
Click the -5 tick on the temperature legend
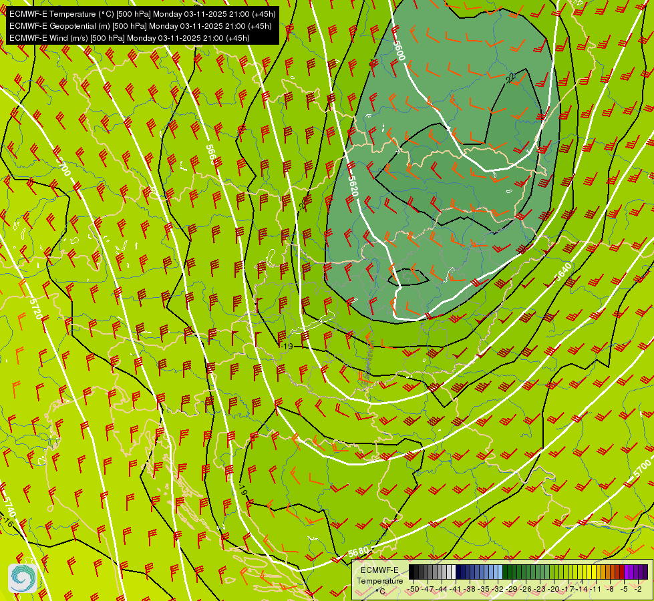point(625,589)
